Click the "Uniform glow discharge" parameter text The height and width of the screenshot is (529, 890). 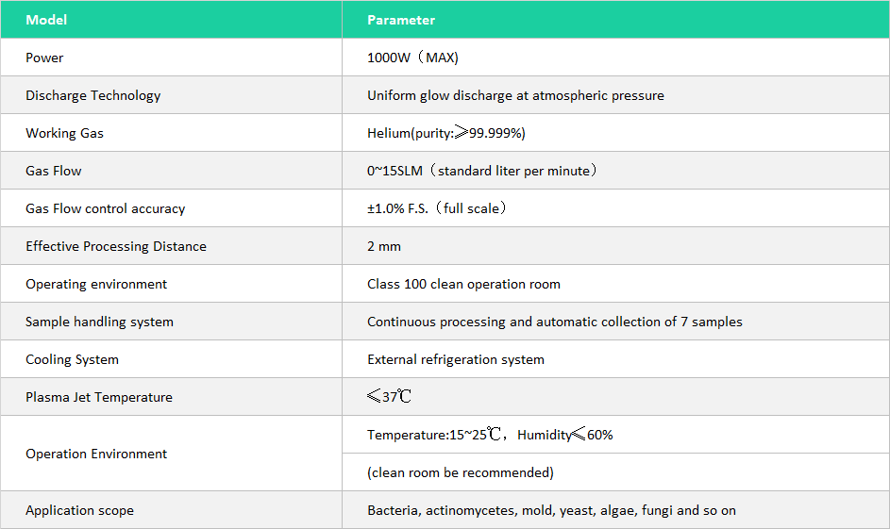point(515,95)
